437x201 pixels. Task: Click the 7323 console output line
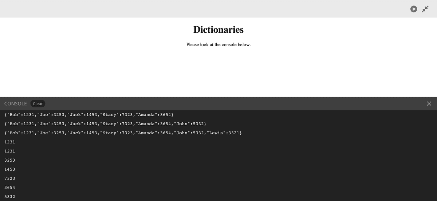[9, 178]
